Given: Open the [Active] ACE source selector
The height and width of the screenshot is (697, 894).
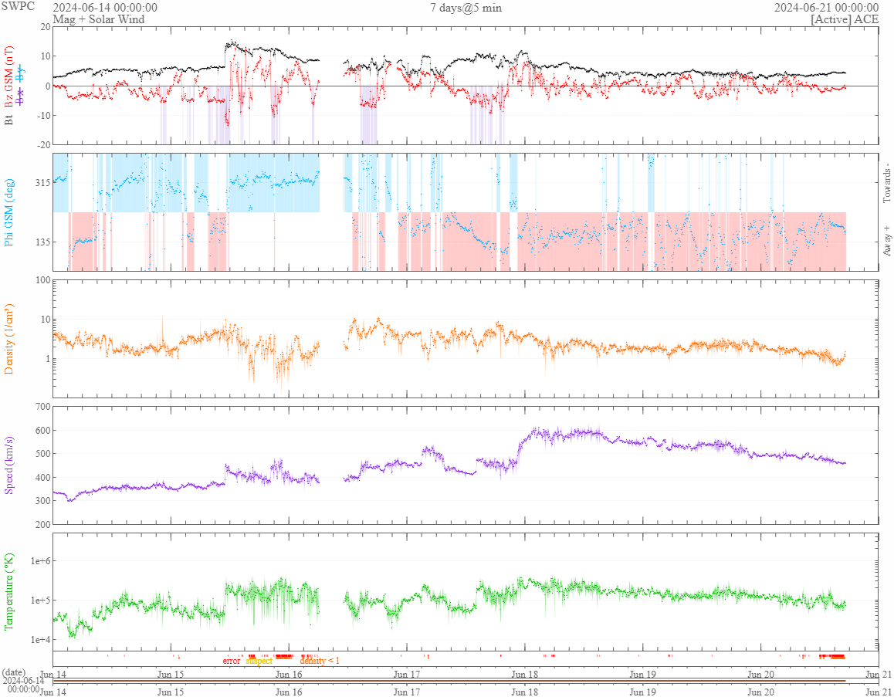Looking at the screenshot, I should pyautogui.click(x=845, y=19).
